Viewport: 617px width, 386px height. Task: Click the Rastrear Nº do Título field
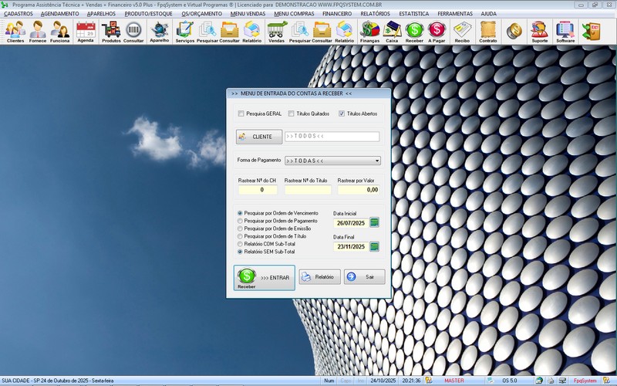tap(308, 190)
